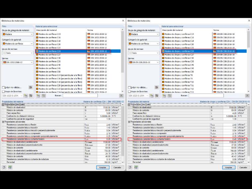252x189 pixels.
Task: Click the create favorites group icon in right dialog
Action: pyautogui.click(x=152, y=96)
